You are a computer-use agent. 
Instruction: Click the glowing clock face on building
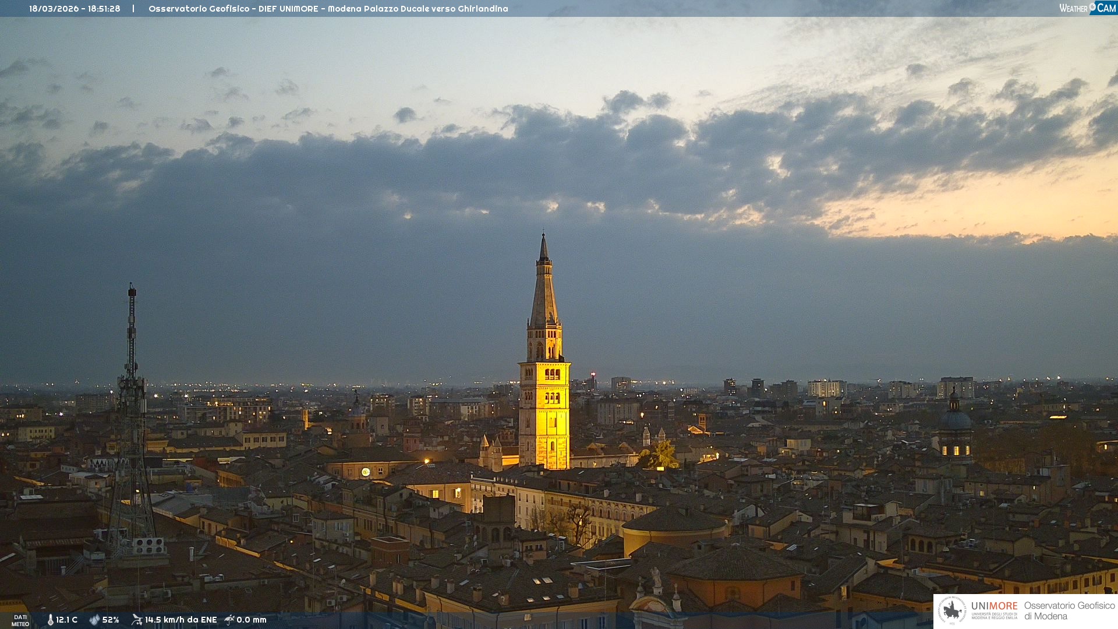point(366,472)
